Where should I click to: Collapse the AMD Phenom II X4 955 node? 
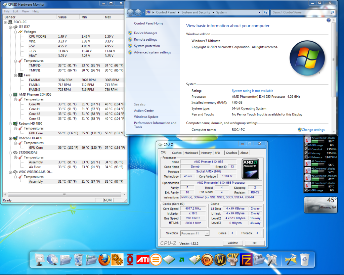(x=10, y=95)
